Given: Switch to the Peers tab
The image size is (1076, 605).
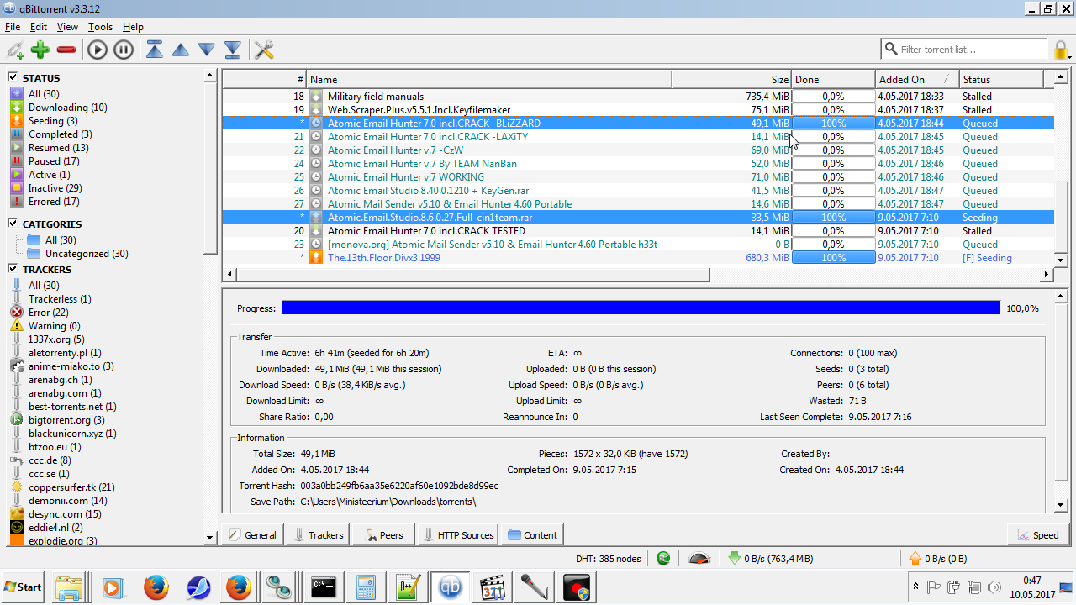Looking at the screenshot, I should [383, 534].
